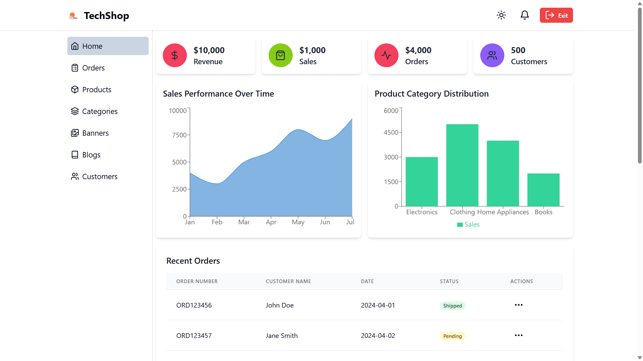Click the page vertical scrollbar down arrow
This screenshot has width=643, height=361.
coord(640,358)
